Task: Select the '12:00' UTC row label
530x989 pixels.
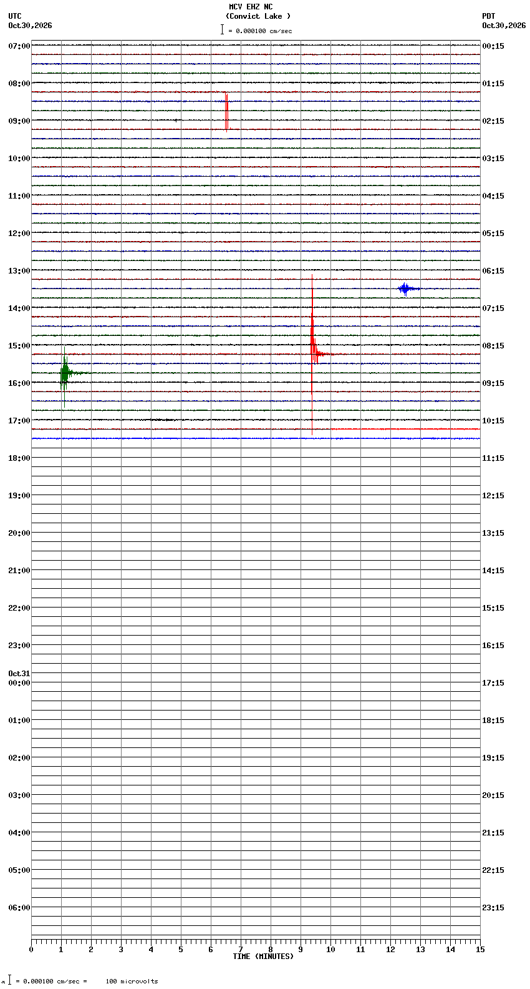Action: tap(19, 234)
